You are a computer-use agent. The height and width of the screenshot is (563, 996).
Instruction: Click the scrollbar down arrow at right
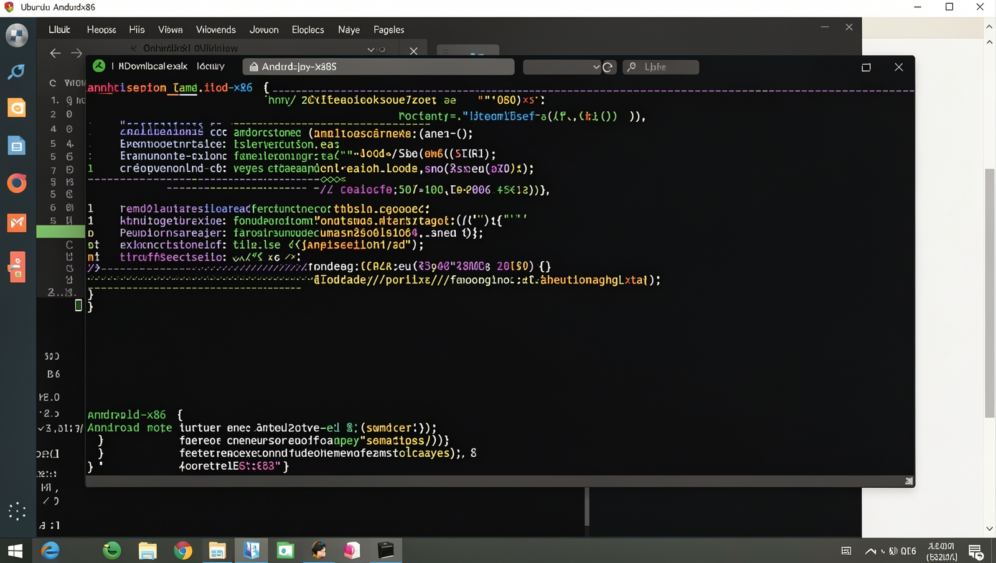point(990,529)
